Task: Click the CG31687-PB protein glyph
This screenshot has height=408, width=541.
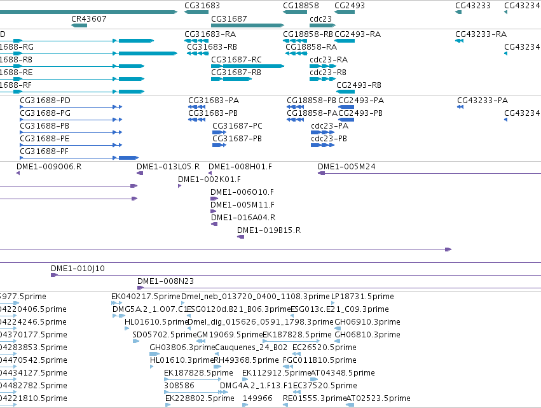Action: point(219,145)
